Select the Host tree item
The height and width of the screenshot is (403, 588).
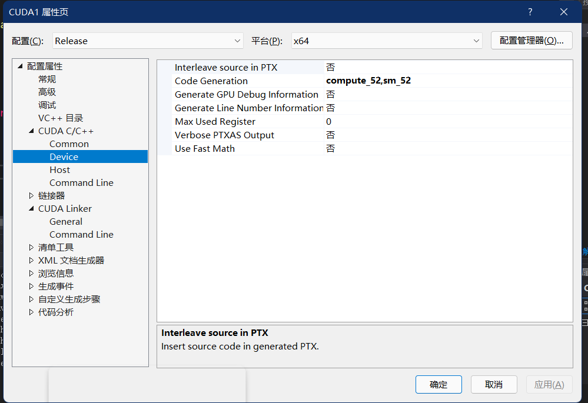tap(59, 169)
